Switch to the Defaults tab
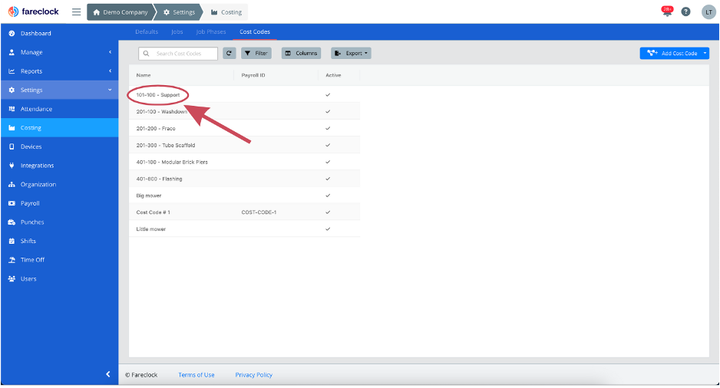 click(147, 31)
